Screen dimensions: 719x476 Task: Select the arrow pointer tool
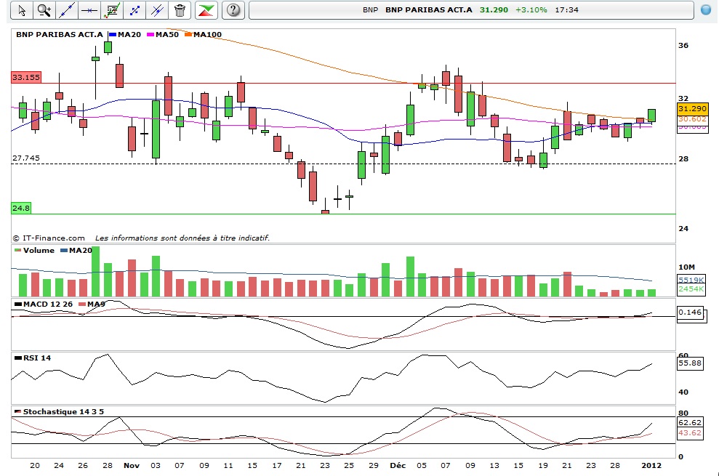[x=22, y=10]
